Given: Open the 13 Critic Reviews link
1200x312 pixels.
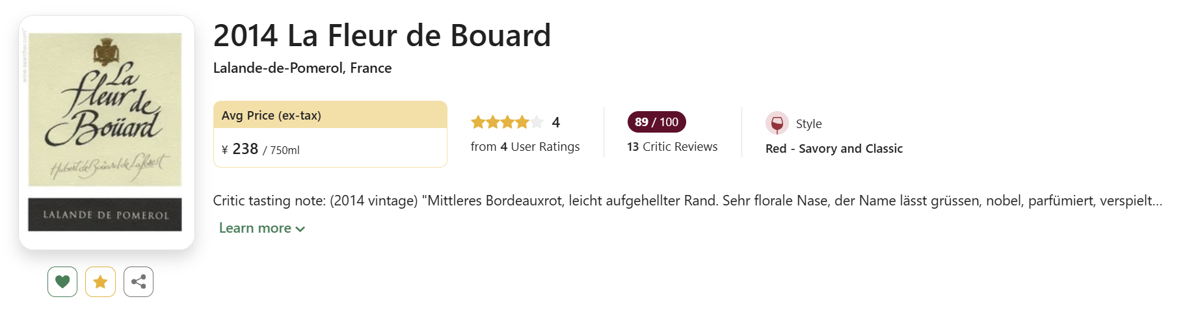Looking at the screenshot, I should coord(672,147).
